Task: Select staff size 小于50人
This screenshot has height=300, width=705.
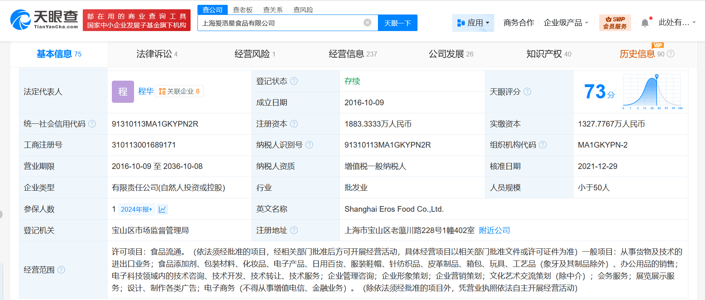Action: click(x=594, y=187)
